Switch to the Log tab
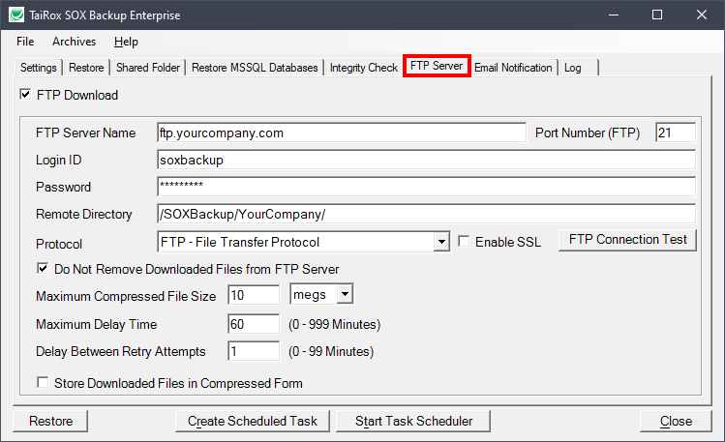This screenshot has width=725, height=442. [x=579, y=68]
